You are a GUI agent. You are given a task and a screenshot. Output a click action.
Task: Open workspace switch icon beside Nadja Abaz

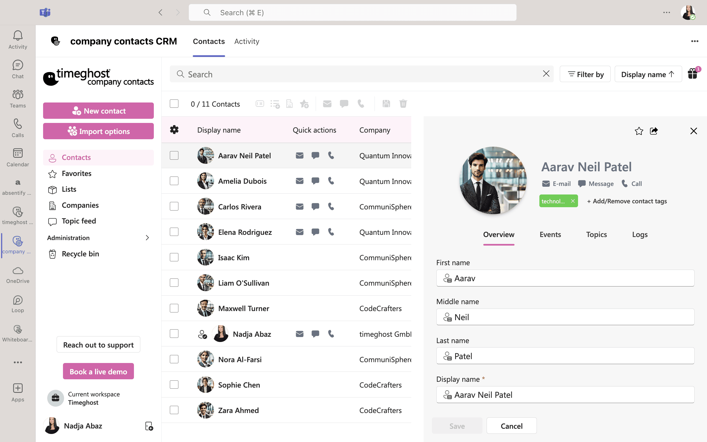click(149, 426)
